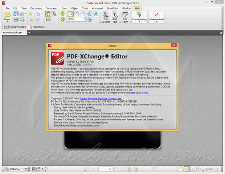Image resolution: width=225 pixels, height=174 pixels.
Task: Expand the Open button dropdown arrow
Action: tap(8, 22)
